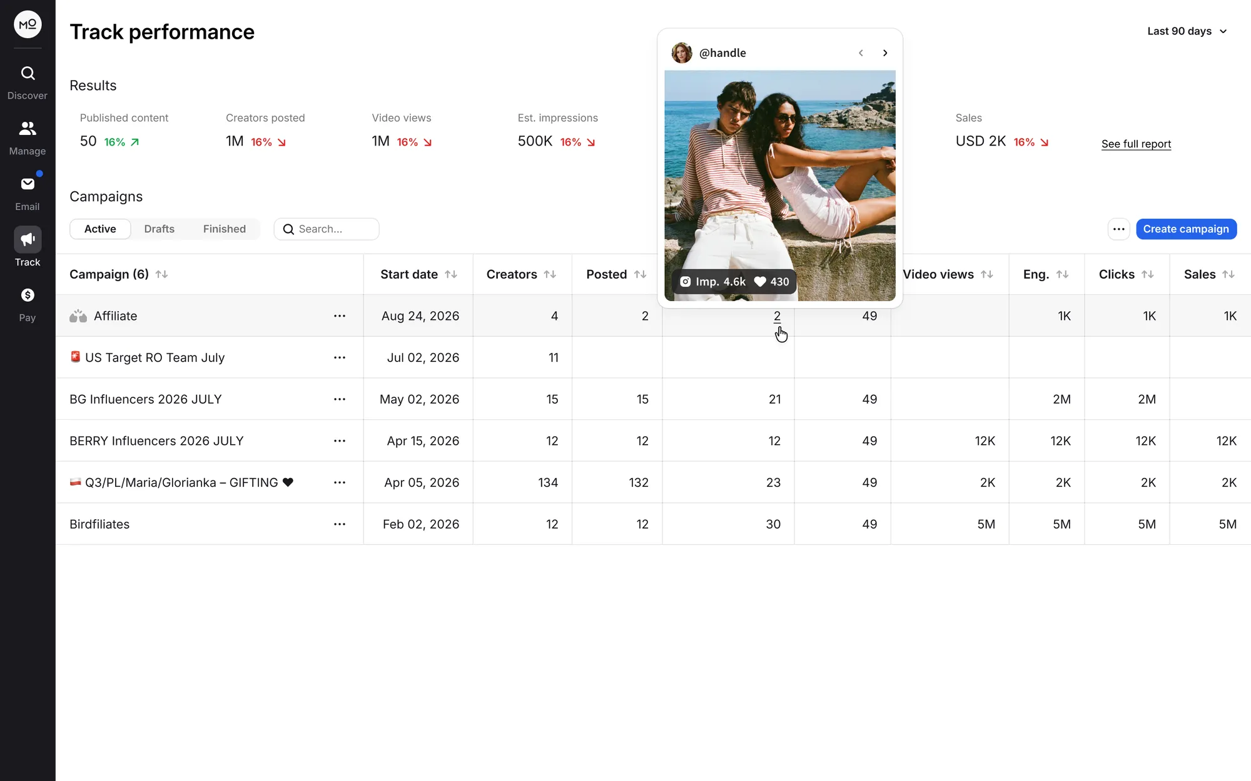Select the Track megaphone icon
Image resolution: width=1251 pixels, height=781 pixels.
coord(28,239)
